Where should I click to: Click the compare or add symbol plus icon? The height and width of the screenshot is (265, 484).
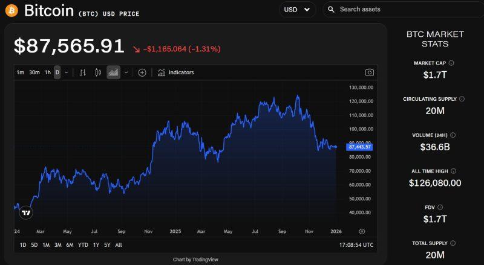tap(142, 72)
